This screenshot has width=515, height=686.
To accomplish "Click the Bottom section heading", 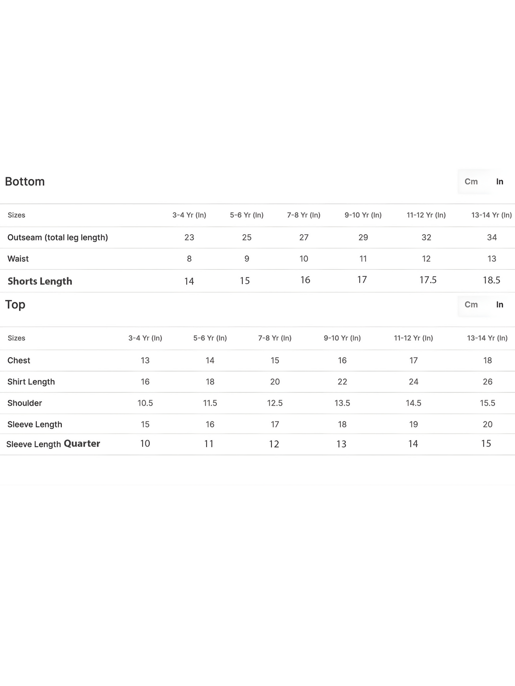I will [x=25, y=181].
